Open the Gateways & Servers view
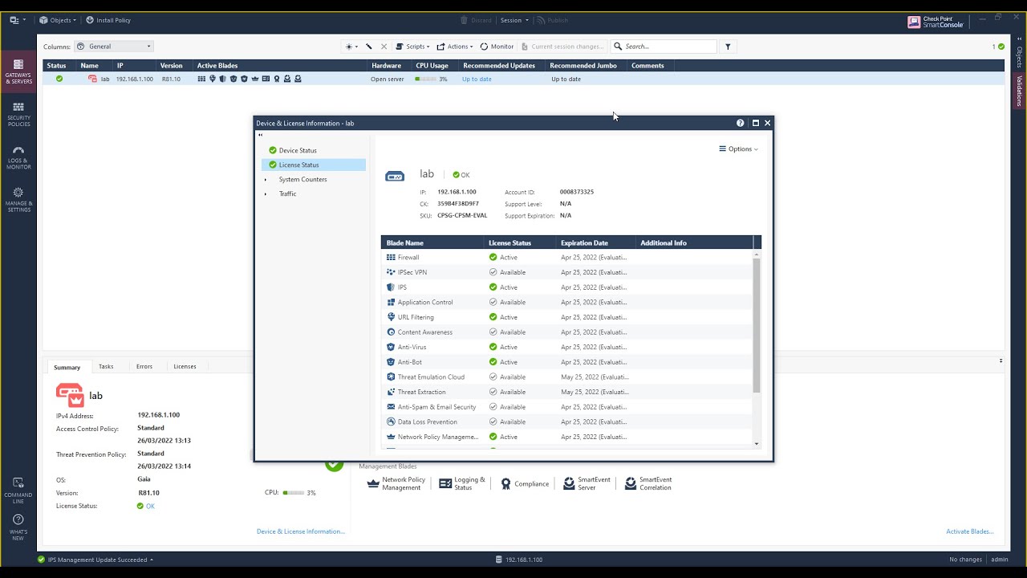The image size is (1027, 578). (18, 71)
